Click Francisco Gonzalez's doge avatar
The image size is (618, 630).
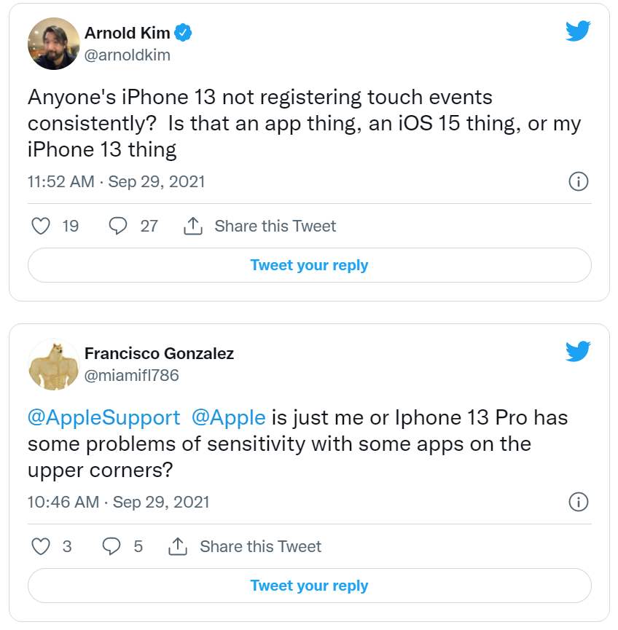(x=53, y=364)
